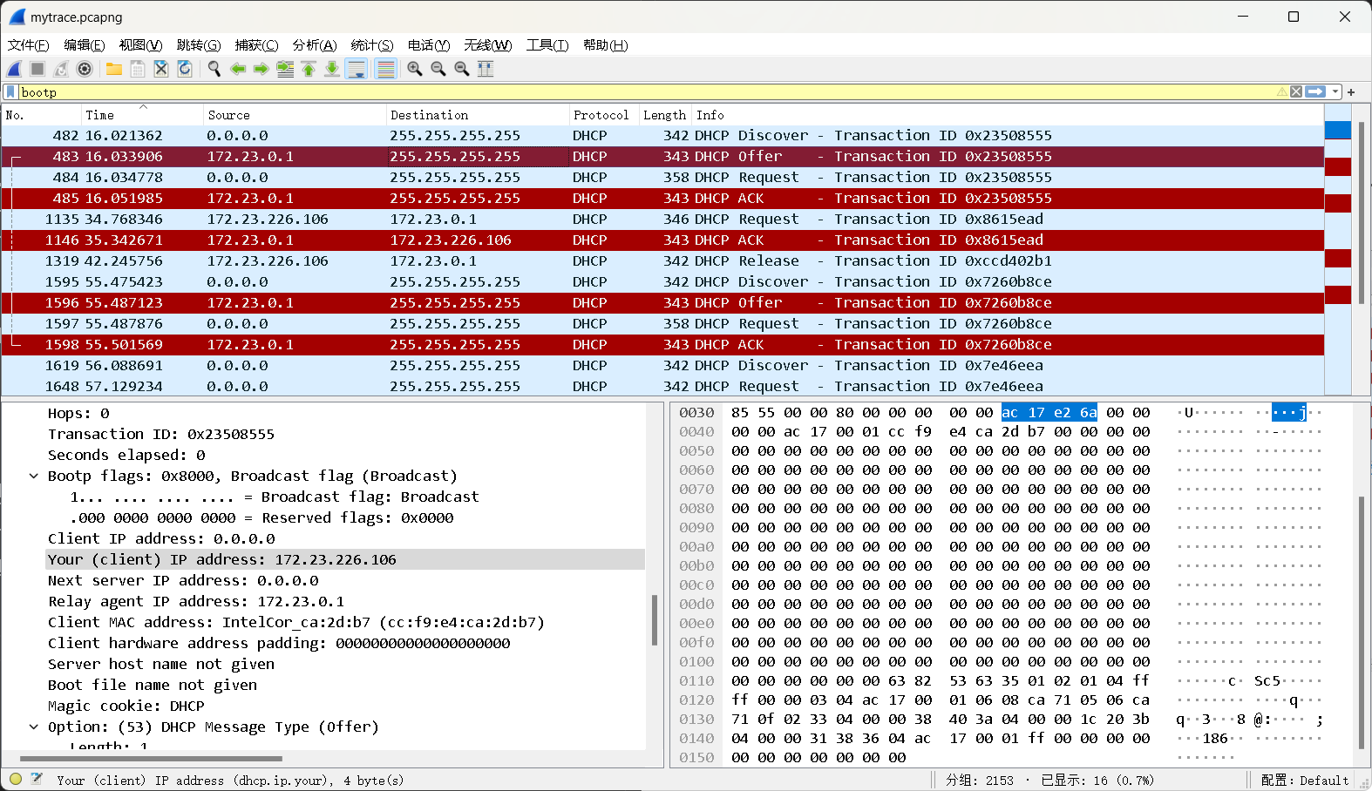Sort packets by the Time column header
The width and height of the screenshot is (1372, 791).
pyautogui.click(x=142, y=115)
